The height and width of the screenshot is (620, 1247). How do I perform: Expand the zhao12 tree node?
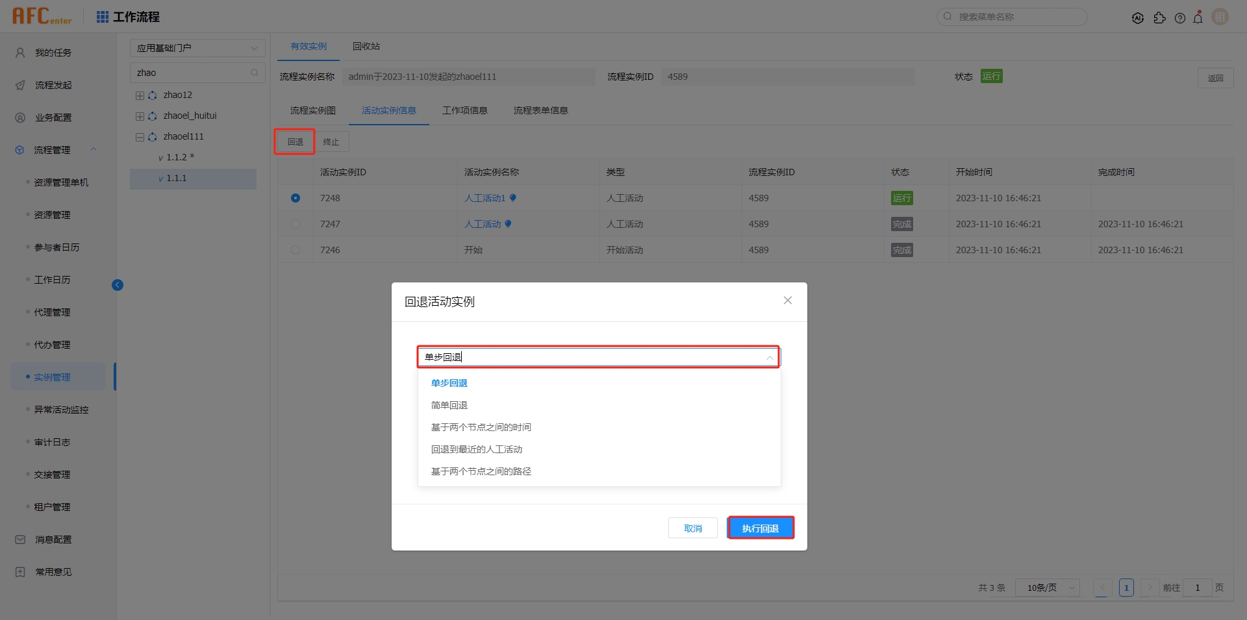[x=139, y=95]
